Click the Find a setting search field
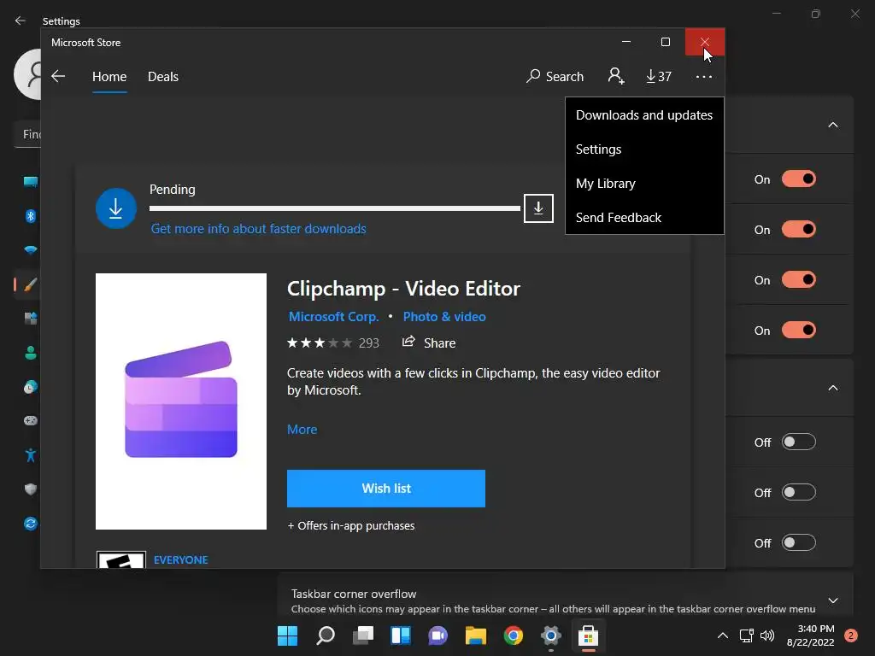The height and width of the screenshot is (656, 875). coord(28,134)
